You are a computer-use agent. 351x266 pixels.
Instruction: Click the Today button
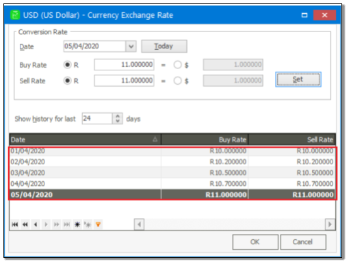tap(164, 46)
